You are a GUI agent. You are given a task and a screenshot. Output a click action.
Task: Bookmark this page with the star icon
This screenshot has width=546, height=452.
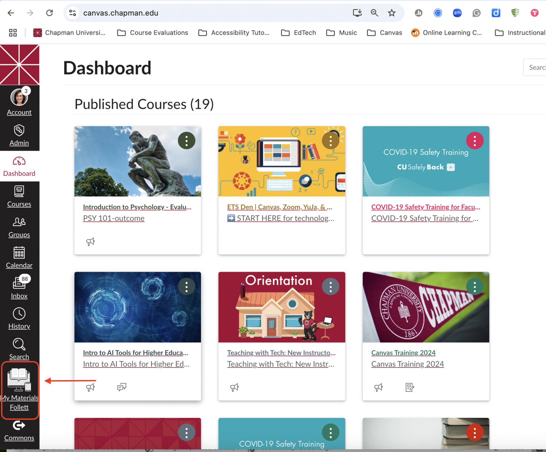point(392,13)
